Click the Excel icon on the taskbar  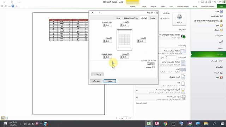(149, 124)
